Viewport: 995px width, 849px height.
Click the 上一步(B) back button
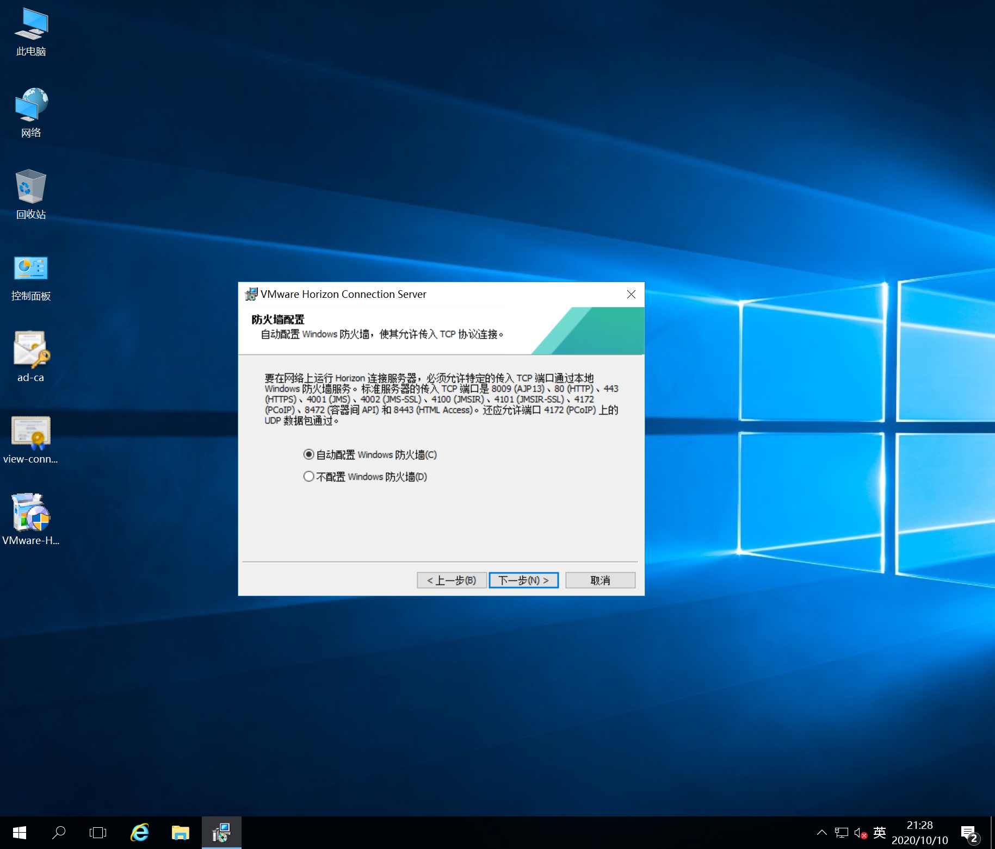(x=452, y=580)
